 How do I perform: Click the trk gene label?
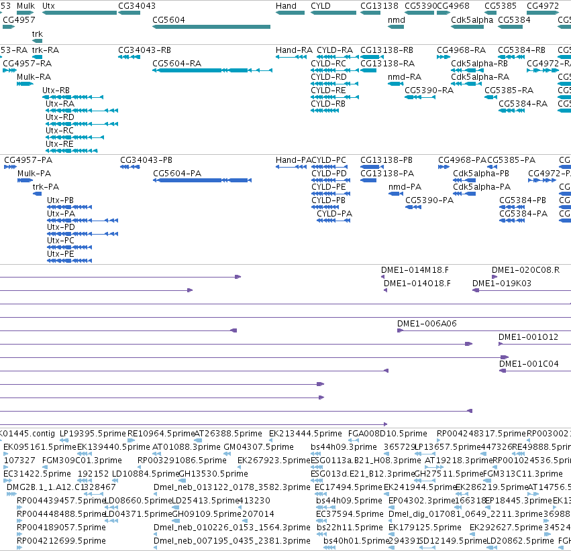37,34
